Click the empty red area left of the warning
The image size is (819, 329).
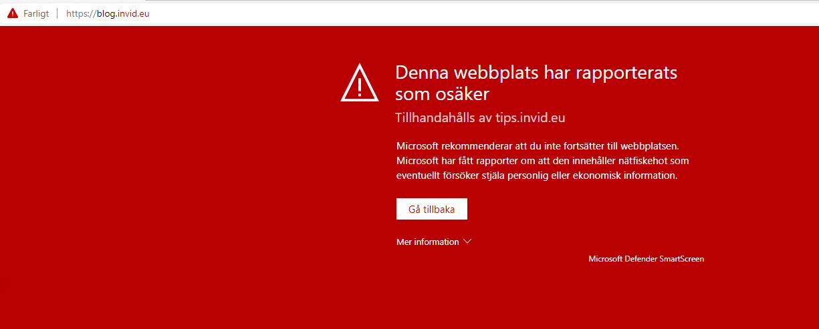tap(167, 167)
